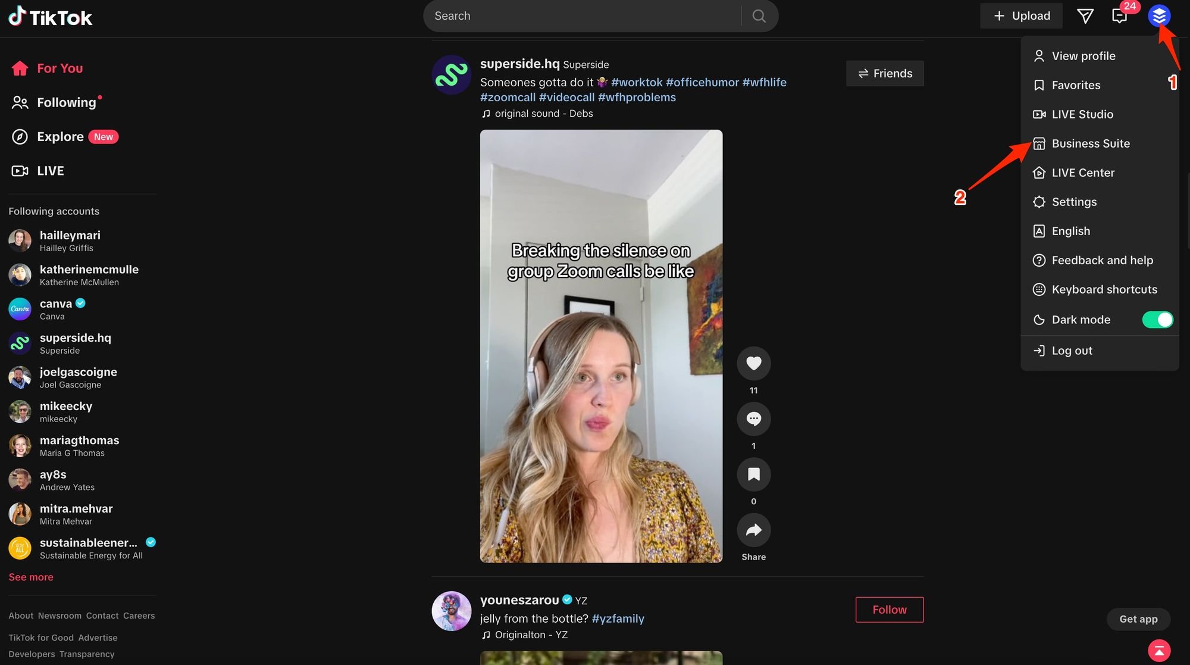This screenshot has height=665, width=1190.
Task: Click the bookmark/save icon on video
Action: click(x=753, y=474)
